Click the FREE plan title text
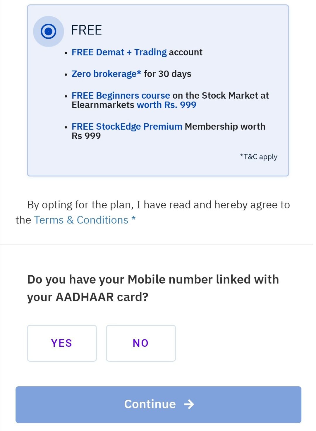The height and width of the screenshot is (431, 316). point(87,30)
